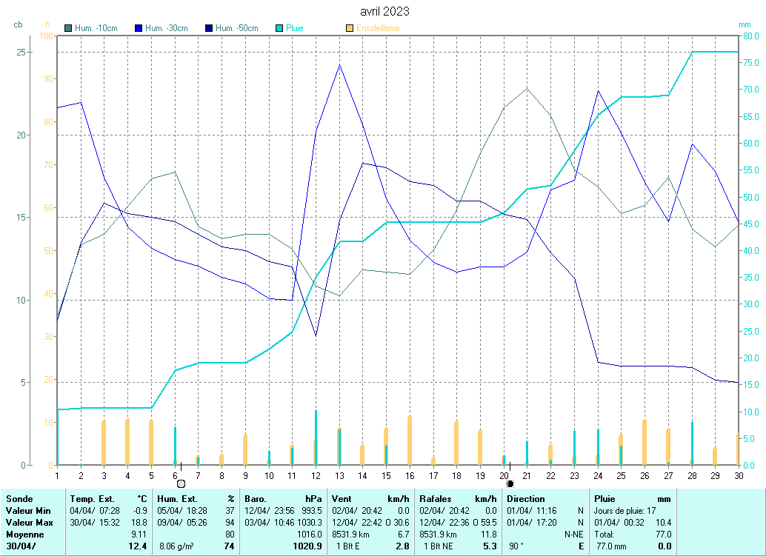Click the Pluie legend color square
This screenshot has width=766, height=556.
[x=279, y=28]
